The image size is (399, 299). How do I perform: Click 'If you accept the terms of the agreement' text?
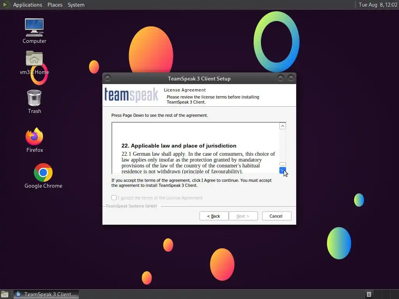pyautogui.click(x=191, y=183)
